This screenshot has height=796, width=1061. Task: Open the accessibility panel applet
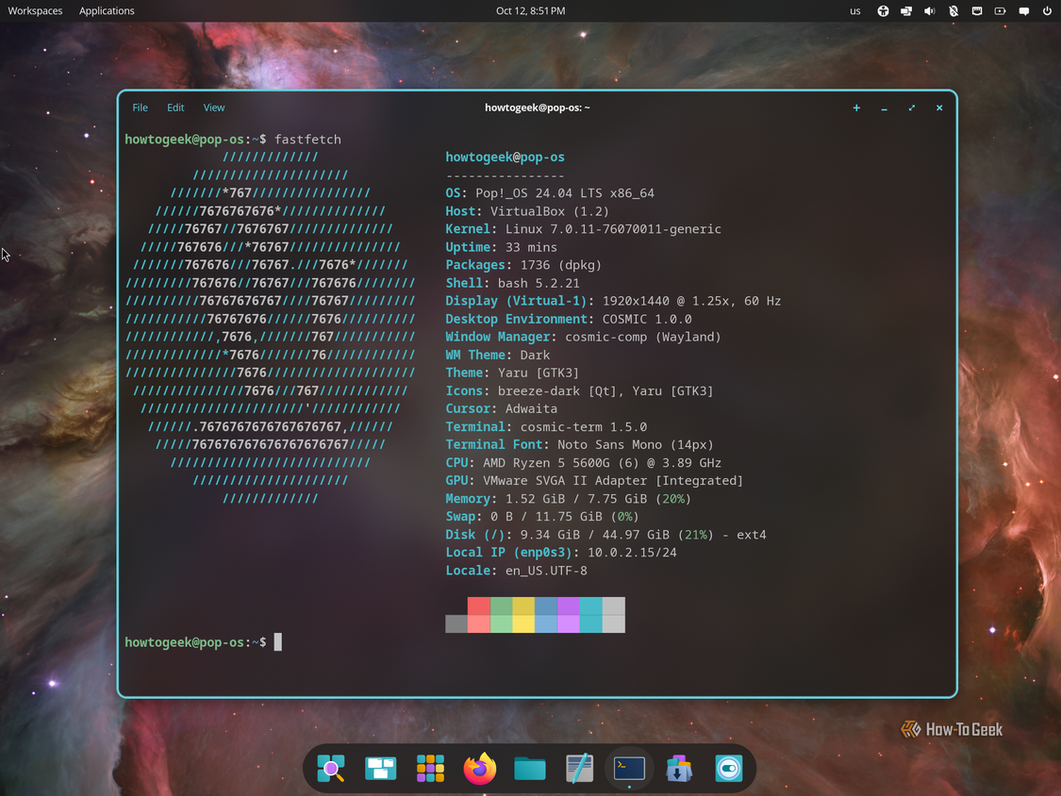[883, 10]
